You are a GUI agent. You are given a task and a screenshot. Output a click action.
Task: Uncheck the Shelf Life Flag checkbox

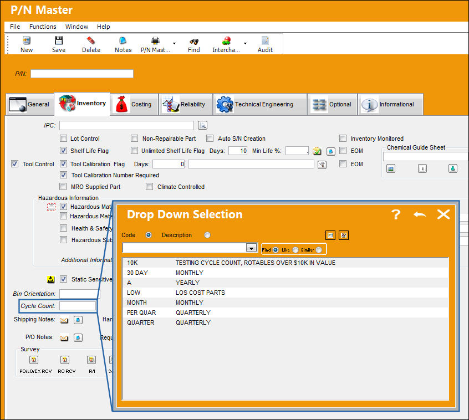click(x=63, y=150)
